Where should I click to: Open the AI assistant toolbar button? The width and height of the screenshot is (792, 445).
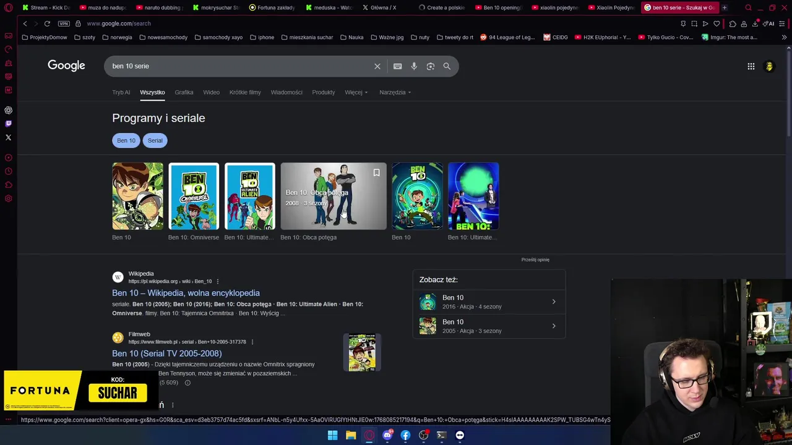coord(768,23)
